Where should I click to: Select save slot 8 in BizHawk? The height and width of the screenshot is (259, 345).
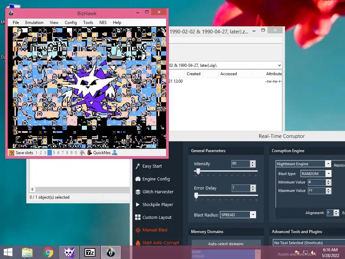pos(67,153)
